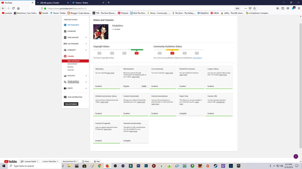The image size is (302, 169).
Task: Open Dashboard via its sidebar icon
Action: (65, 31)
